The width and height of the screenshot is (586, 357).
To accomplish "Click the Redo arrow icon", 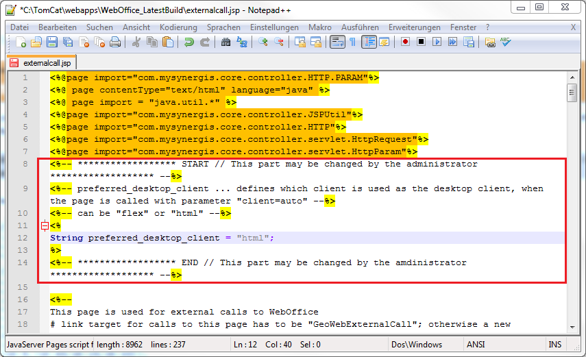I will click(x=204, y=42).
